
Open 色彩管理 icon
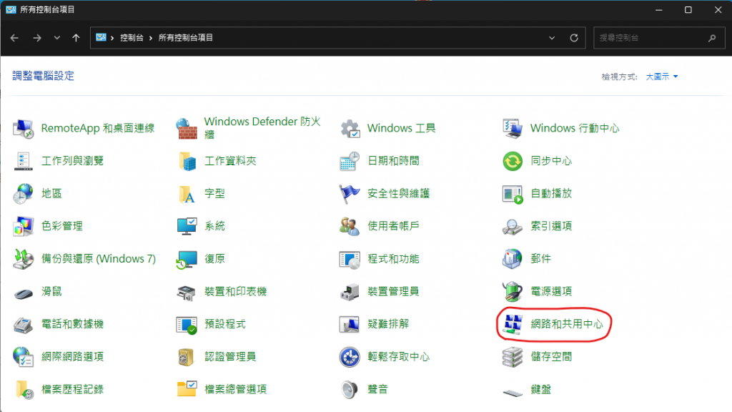click(x=23, y=227)
